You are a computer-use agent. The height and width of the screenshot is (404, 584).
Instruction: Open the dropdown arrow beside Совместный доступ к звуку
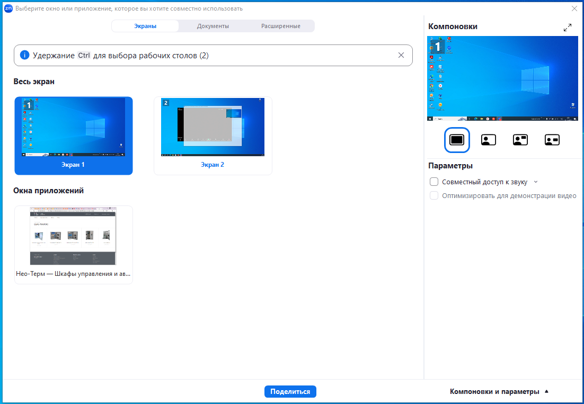coord(536,182)
